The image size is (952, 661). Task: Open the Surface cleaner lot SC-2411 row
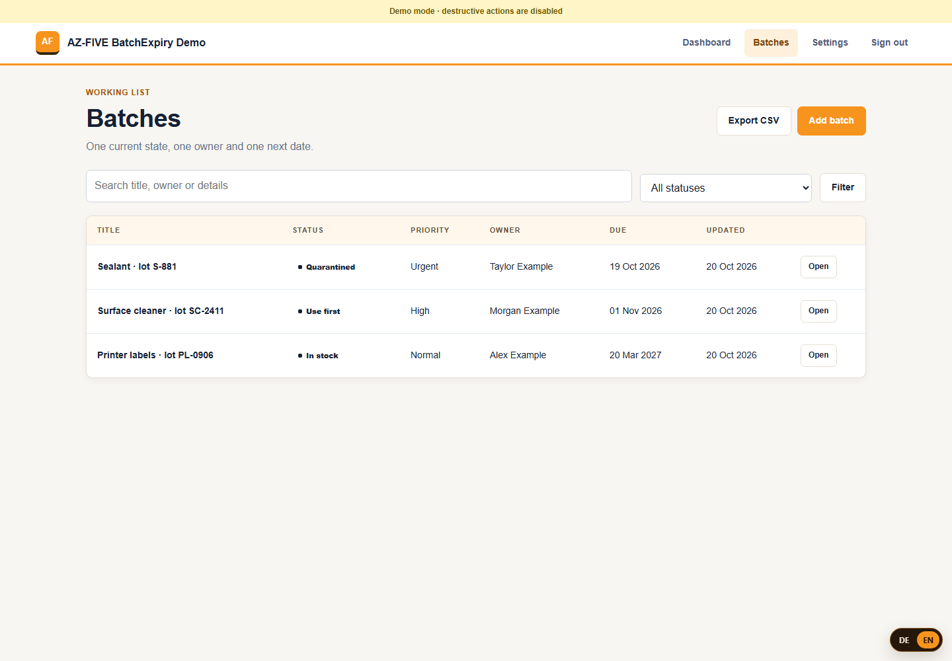click(818, 311)
